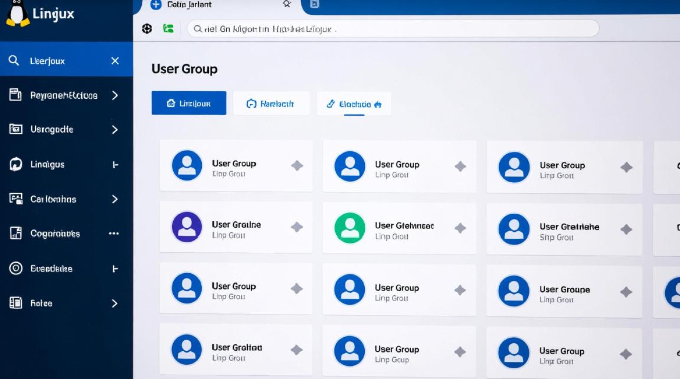Click the green user avatar icon
The width and height of the screenshot is (680, 379).
[350, 228]
